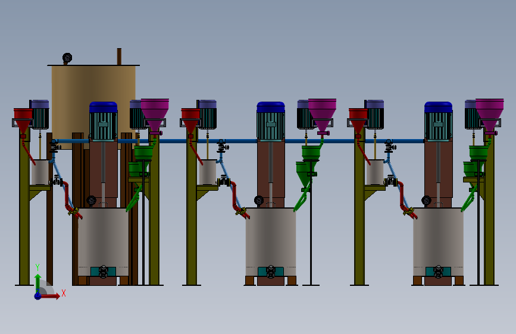This screenshot has height=334, width=516.
Task: Select the bottom drain valve of the left vessel
Action: coord(104,272)
